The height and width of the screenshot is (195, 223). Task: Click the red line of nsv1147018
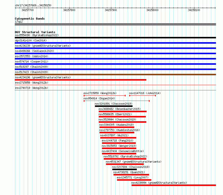[143, 96]
